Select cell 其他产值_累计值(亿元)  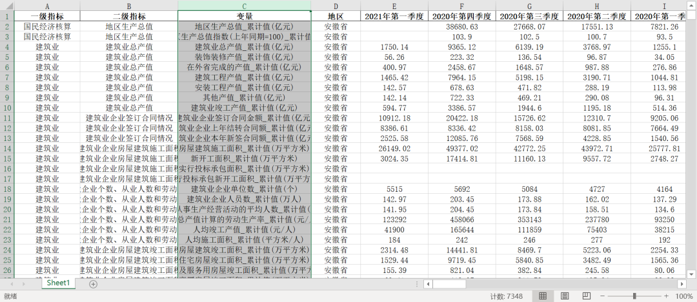pyautogui.click(x=244, y=98)
